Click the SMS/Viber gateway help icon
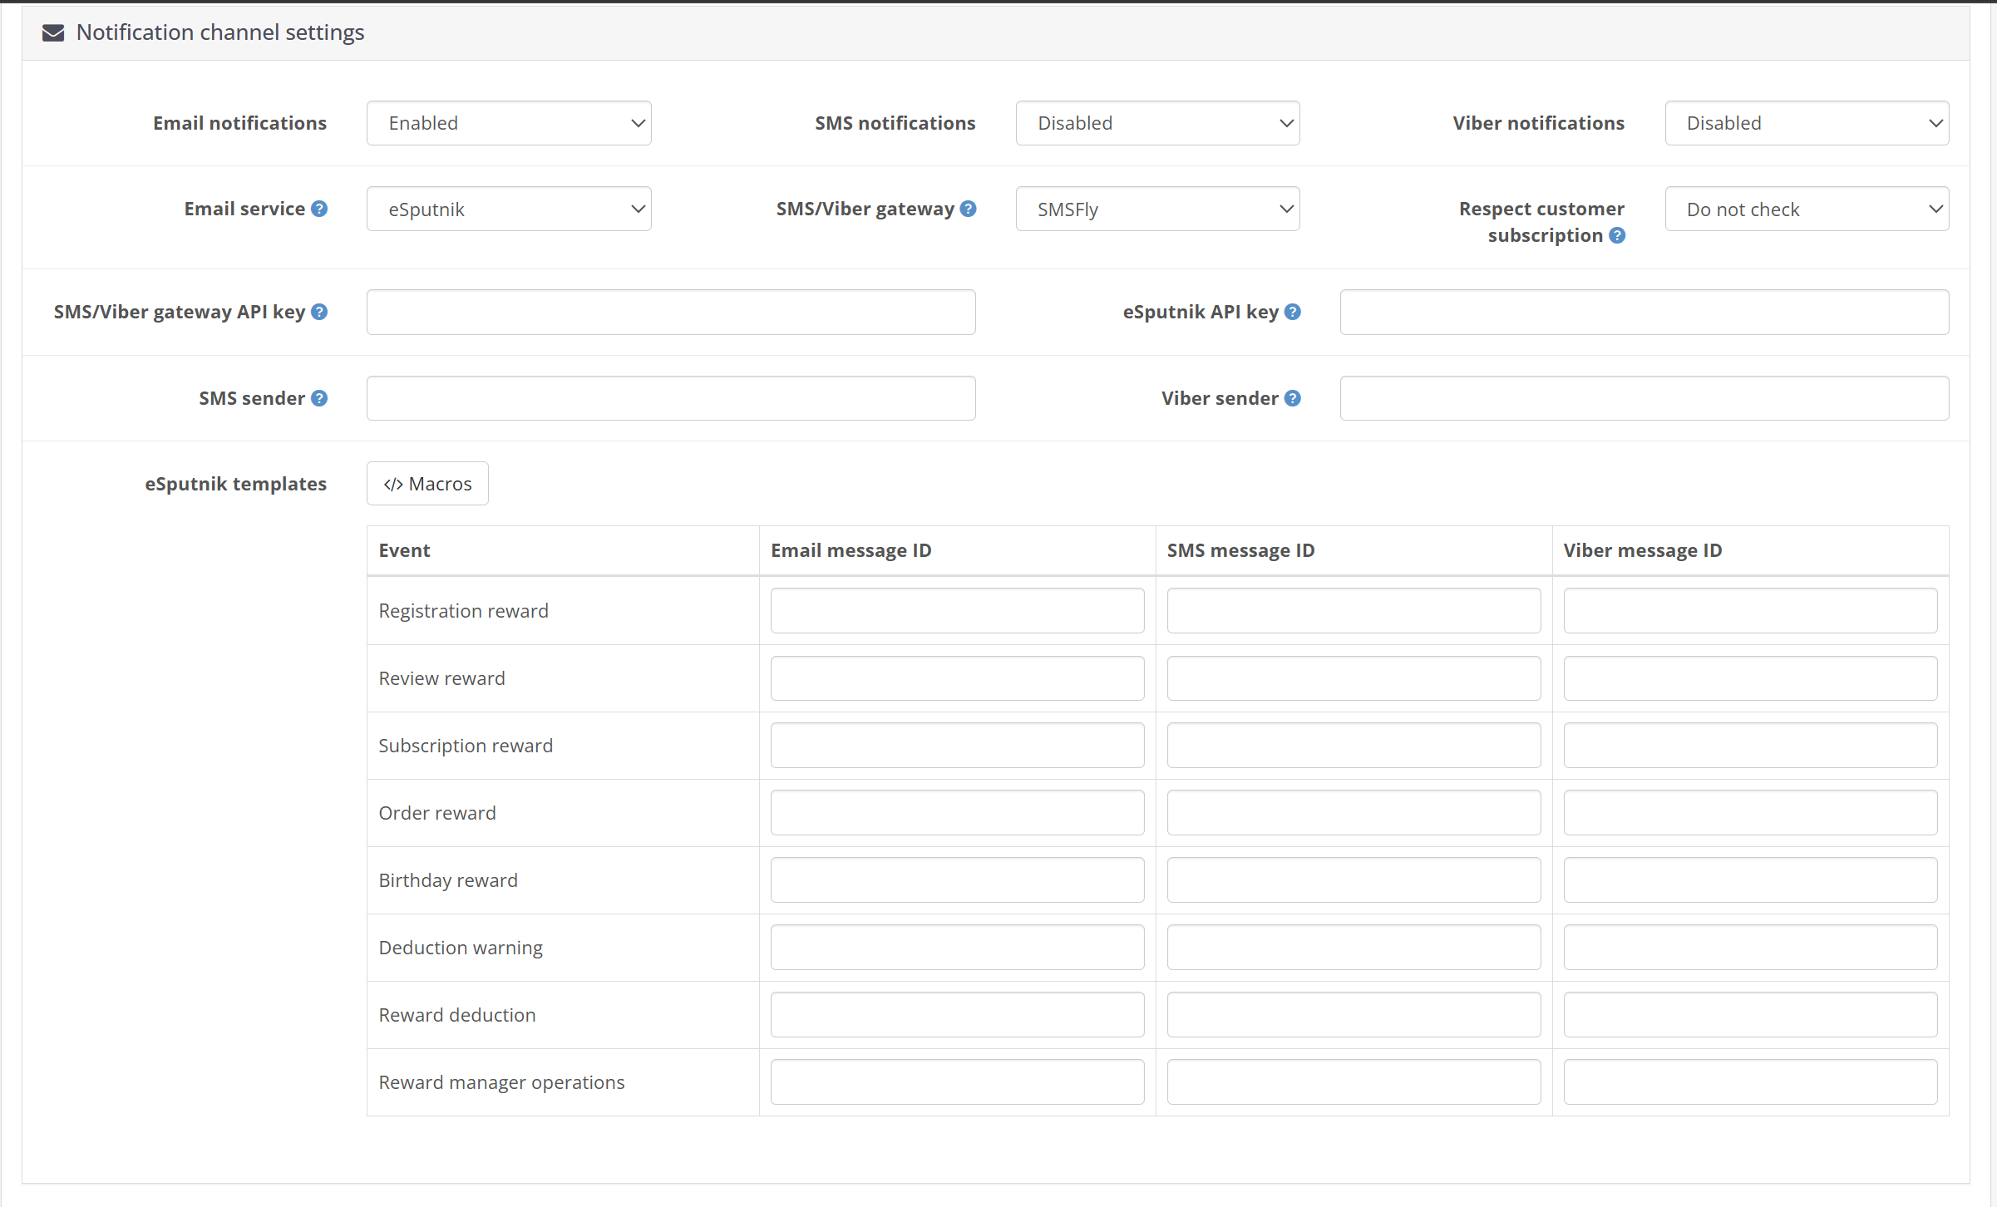Image resolution: width=1997 pixels, height=1207 pixels. tap(968, 209)
